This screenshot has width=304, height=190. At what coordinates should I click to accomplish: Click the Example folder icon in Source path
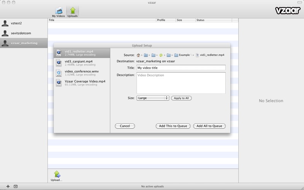(x=176, y=55)
